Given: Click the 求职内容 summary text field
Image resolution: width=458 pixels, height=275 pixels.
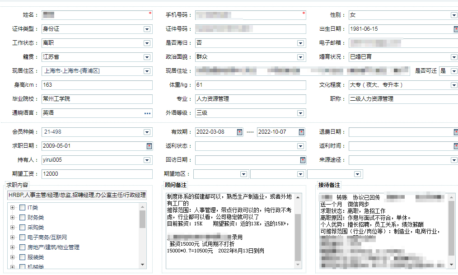Looking at the screenshot, I should [77, 196].
